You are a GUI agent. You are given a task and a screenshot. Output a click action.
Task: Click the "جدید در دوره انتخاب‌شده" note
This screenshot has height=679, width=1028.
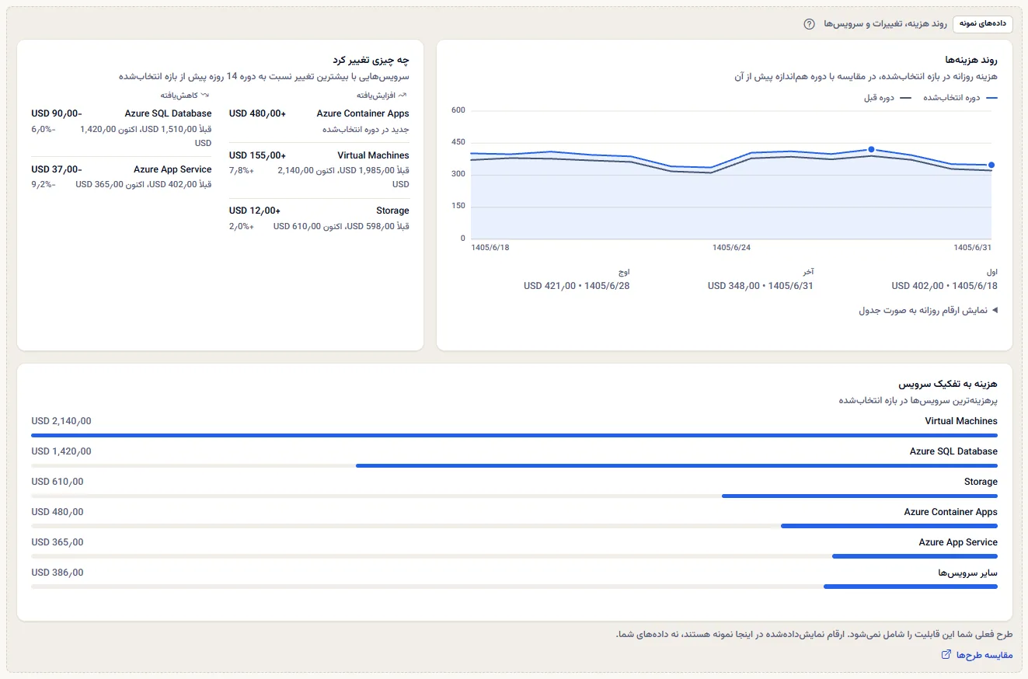pos(365,129)
